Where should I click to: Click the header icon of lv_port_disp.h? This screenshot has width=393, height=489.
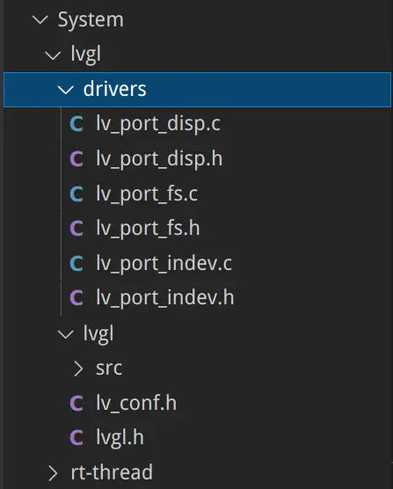point(76,158)
